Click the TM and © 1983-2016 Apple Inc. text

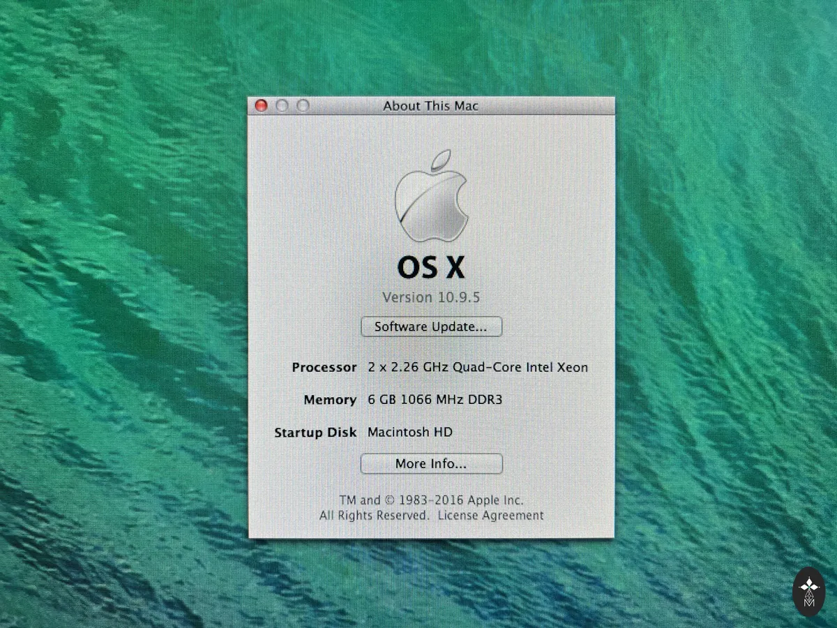tap(431, 500)
